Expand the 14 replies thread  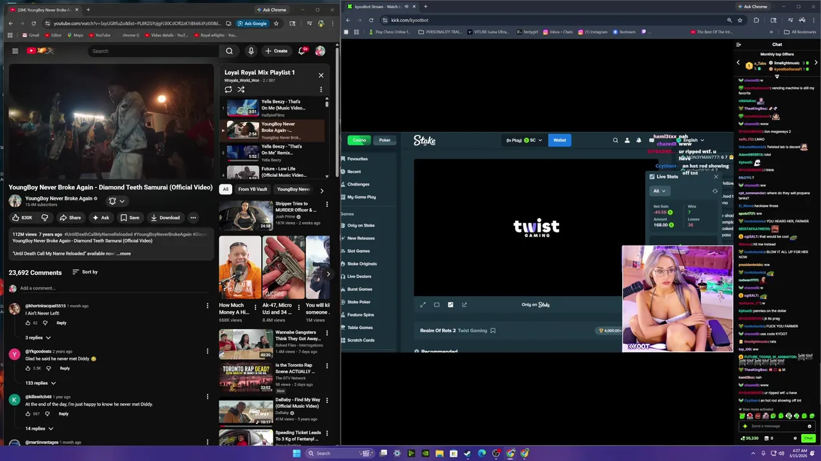(39, 428)
